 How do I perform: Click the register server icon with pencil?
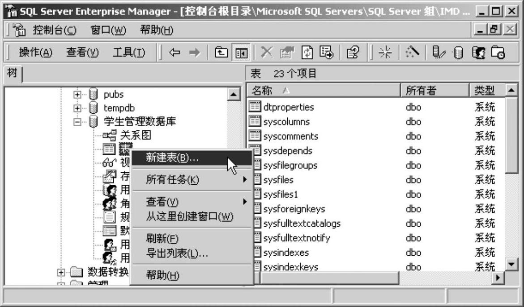click(439, 52)
